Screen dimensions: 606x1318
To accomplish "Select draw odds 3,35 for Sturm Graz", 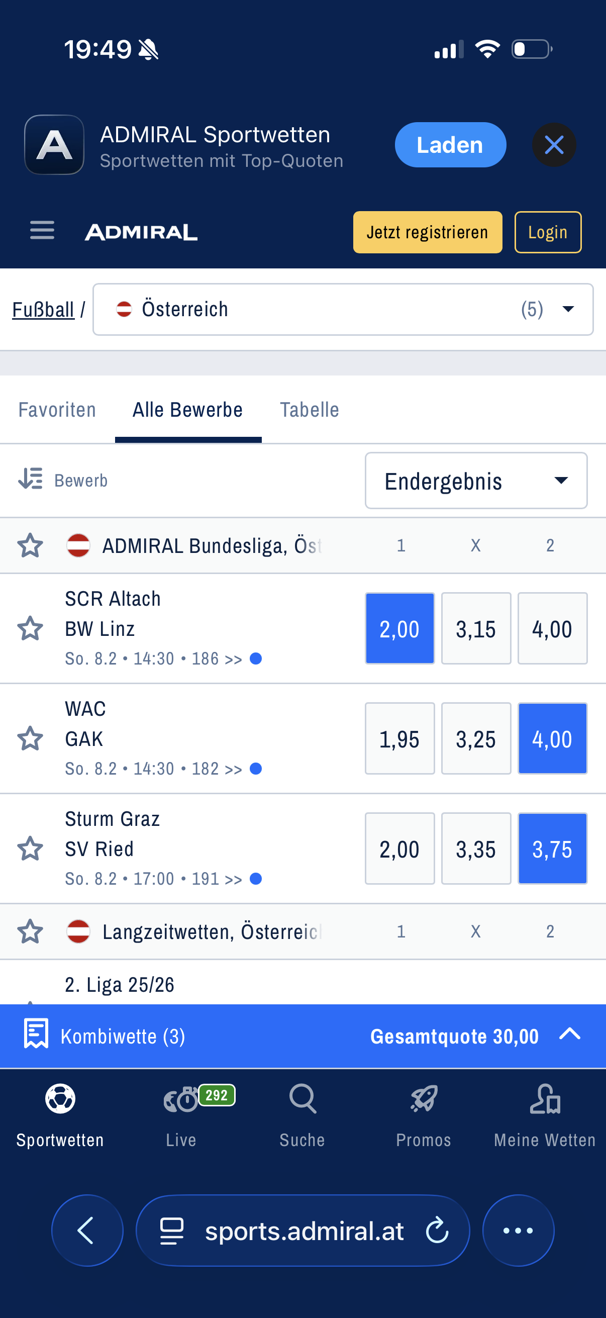I will click(x=475, y=849).
